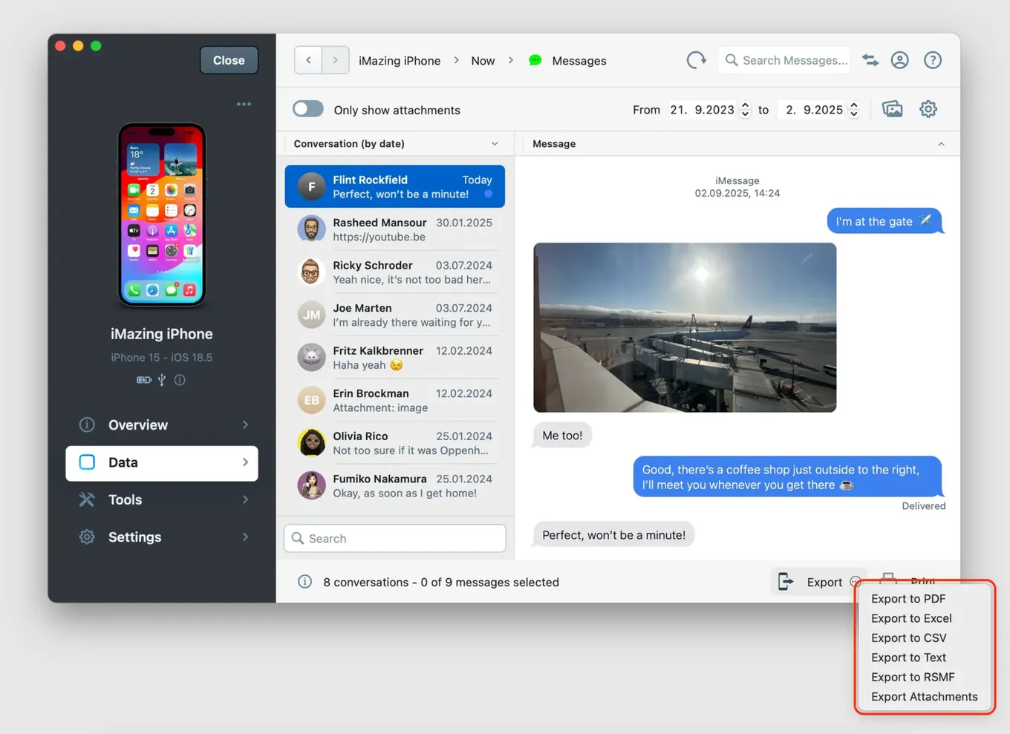Click Olivia Rico's avatar
1010x734 pixels.
pos(311,443)
